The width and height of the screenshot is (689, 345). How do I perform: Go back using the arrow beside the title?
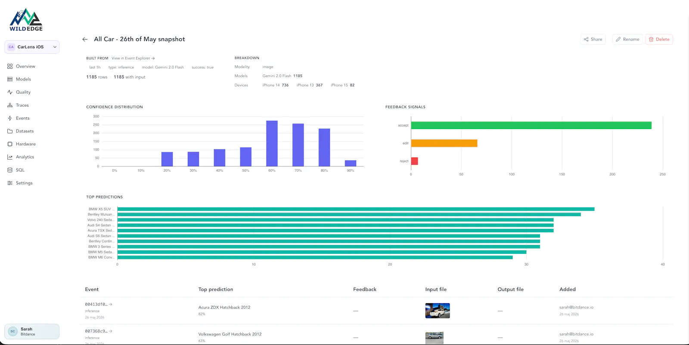(x=85, y=39)
